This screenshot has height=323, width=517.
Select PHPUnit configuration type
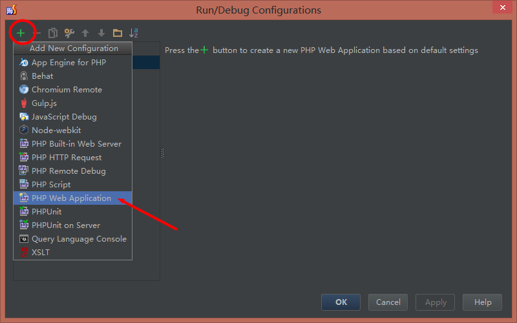point(72,212)
